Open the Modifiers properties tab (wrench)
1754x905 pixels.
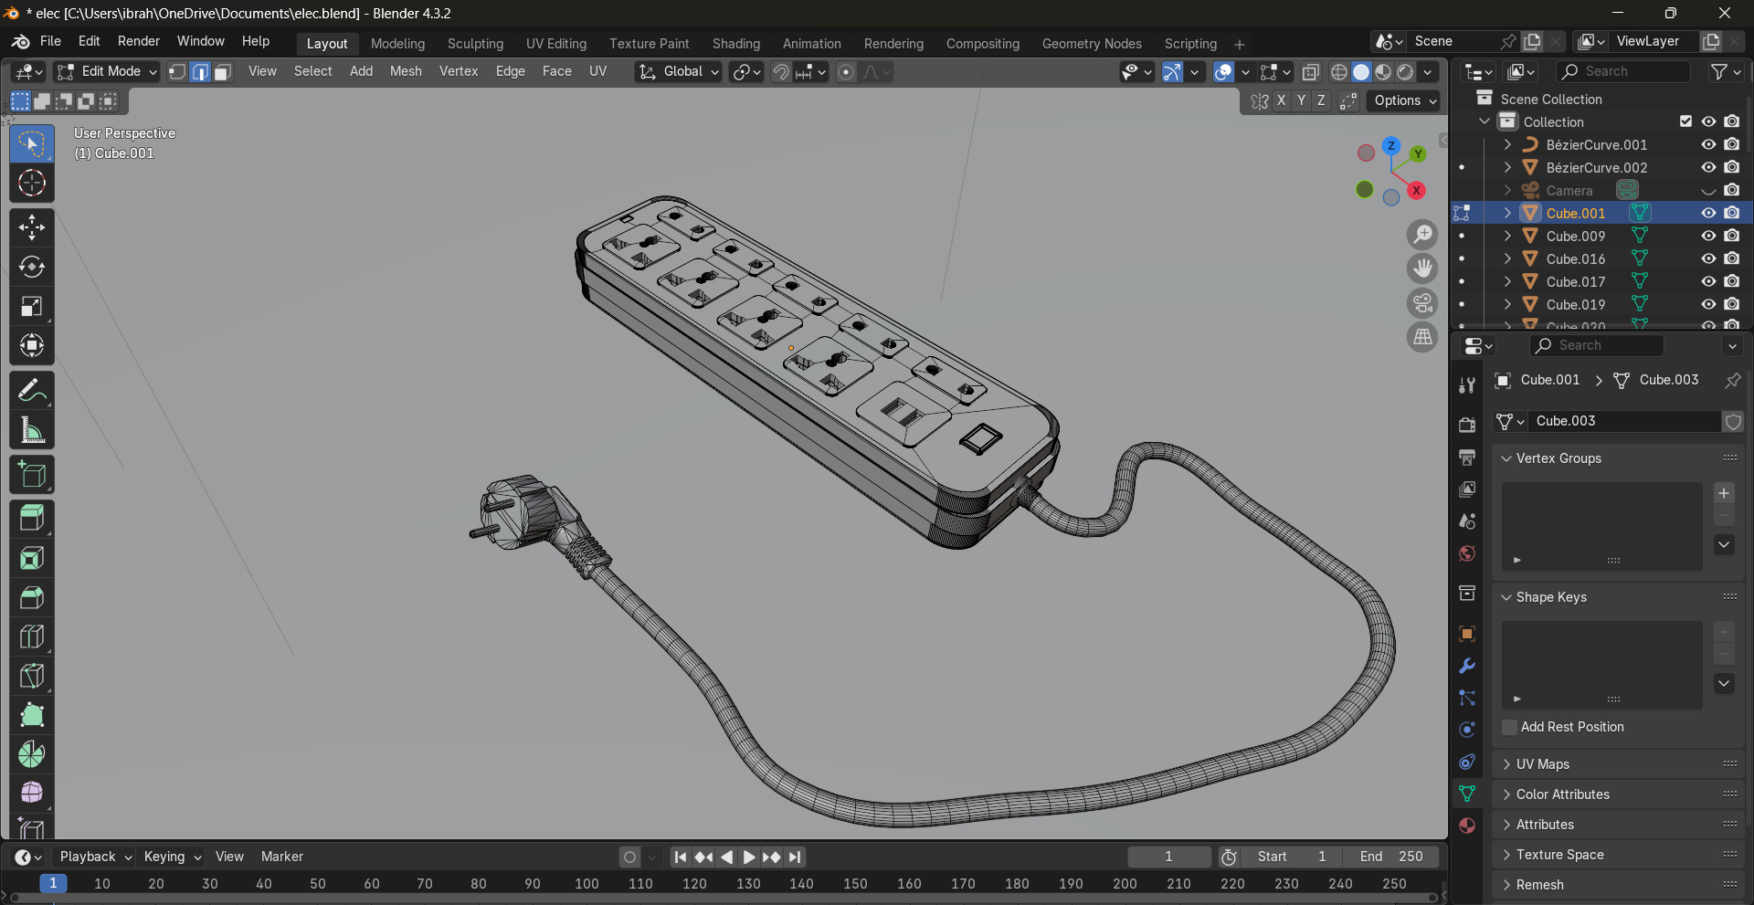pyautogui.click(x=1467, y=666)
